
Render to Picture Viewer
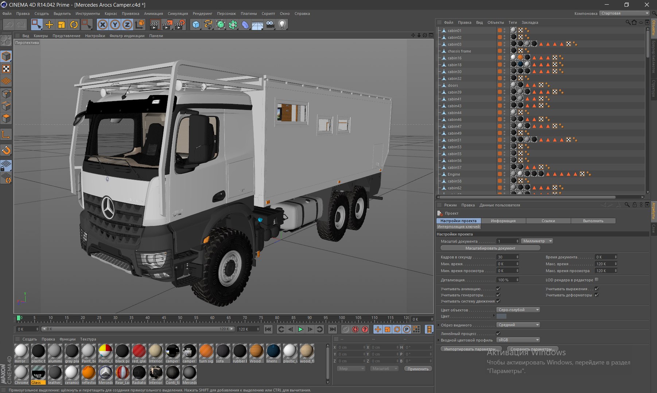coord(167,24)
